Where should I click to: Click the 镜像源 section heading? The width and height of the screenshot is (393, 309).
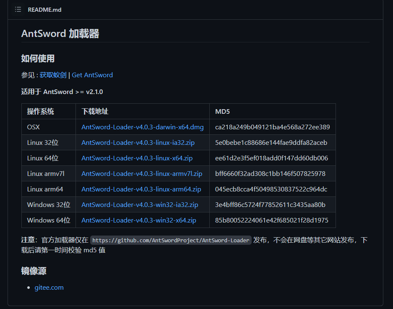click(34, 271)
